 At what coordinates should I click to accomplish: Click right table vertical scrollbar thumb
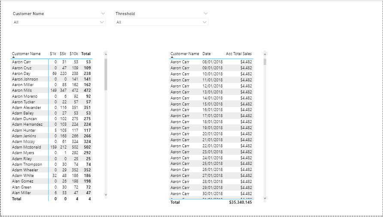point(265,62)
